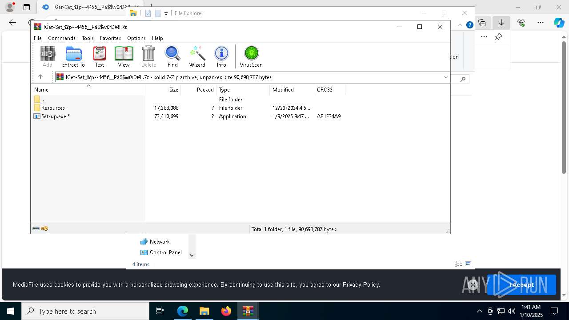Open Edge Browser essentials heart icon
Screen dimensions: 569x320
tap(521, 23)
